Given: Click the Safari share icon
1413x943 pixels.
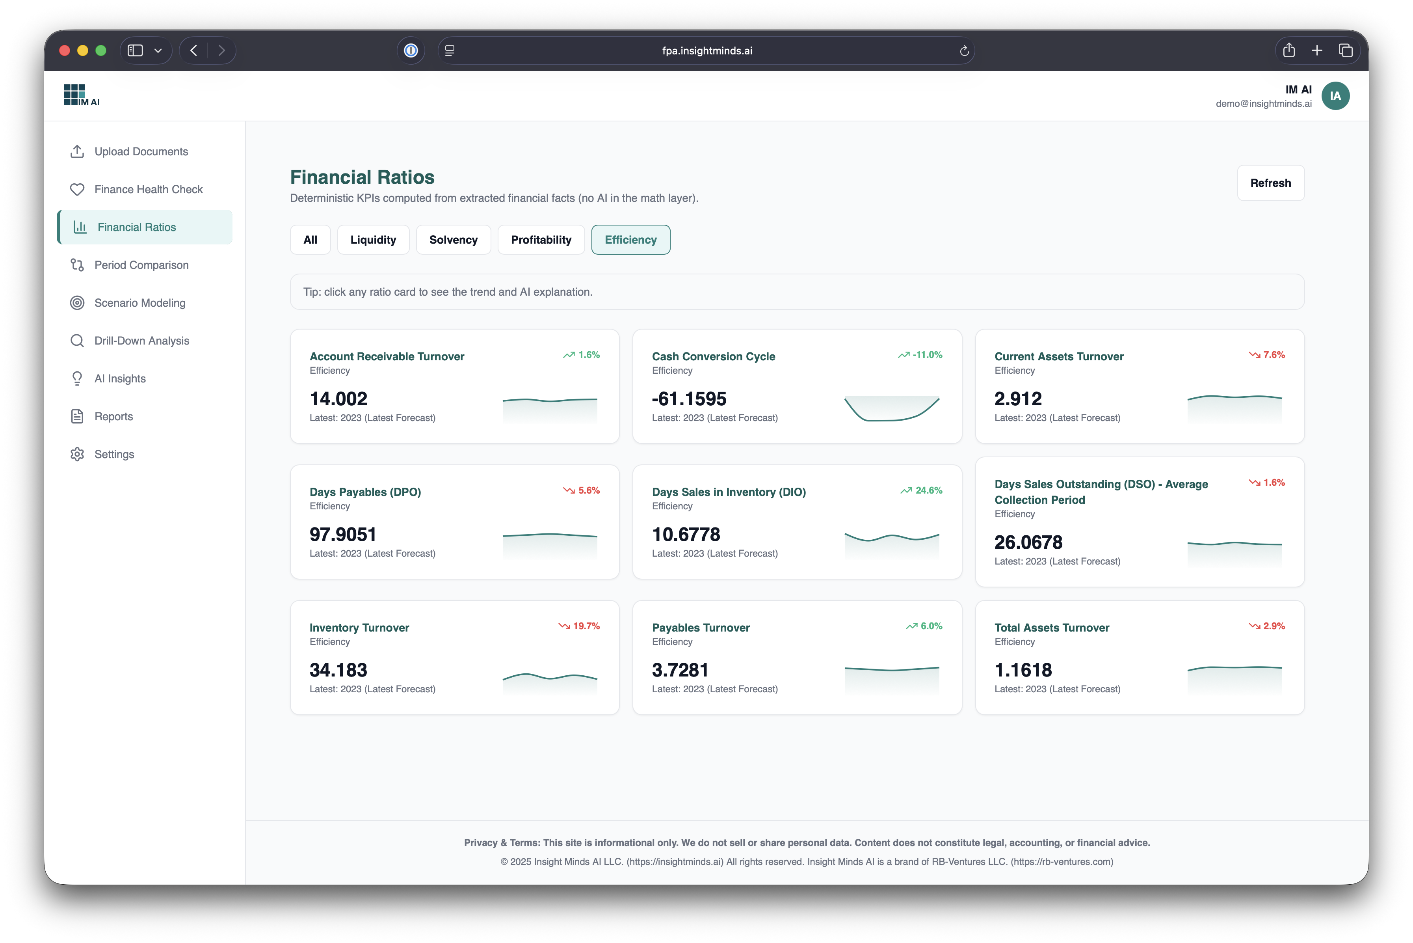Looking at the screenshot, I should (x=1288, y=50).
